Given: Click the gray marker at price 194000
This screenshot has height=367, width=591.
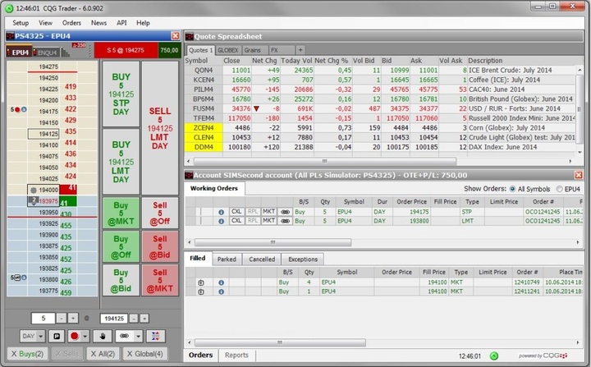Looking at the screenshot, I should (x=34, y=190).
